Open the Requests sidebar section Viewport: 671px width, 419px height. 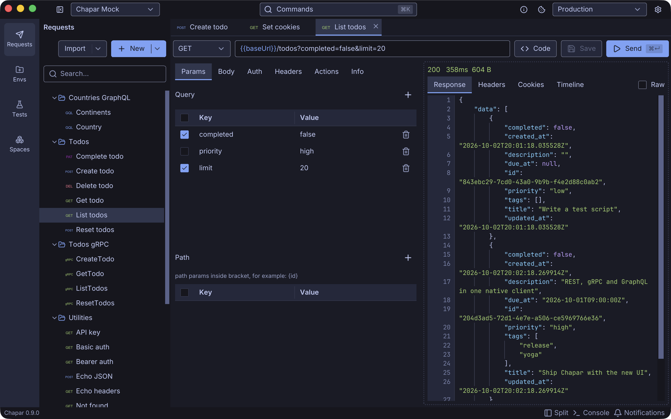19,39
